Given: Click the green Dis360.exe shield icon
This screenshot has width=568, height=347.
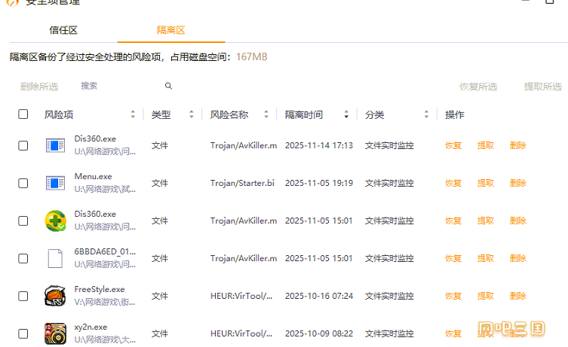Looking at the screenshot, I should pyautogui.click(x=55, y=221).
